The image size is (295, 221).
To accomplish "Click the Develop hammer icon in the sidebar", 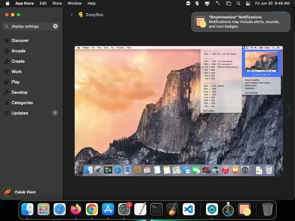I will tap(7, 92).
